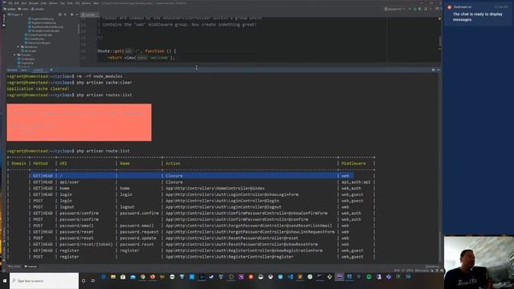This screenshot has width=514, height=289.
Task: Click the locate-file target icon in Project panel
Action: (x=59, y=14)
